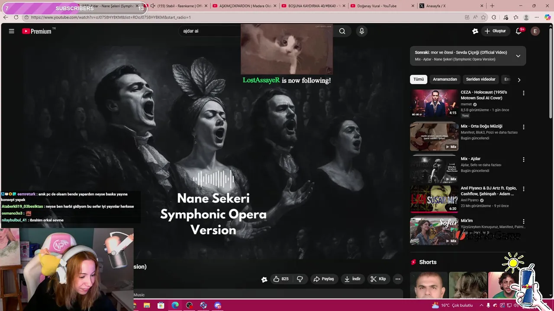Expand the Sonraki playlist panel

click(x=518, y=56)
